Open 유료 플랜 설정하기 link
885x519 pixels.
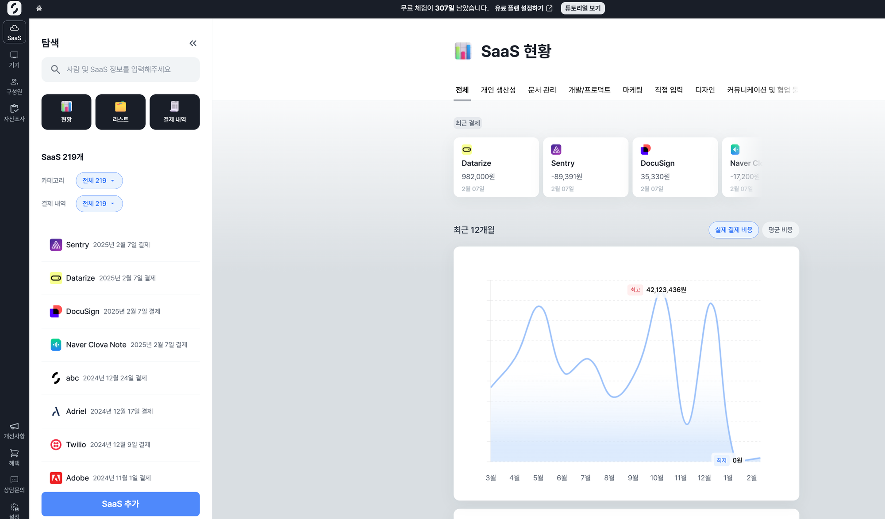tap(523, 8)
